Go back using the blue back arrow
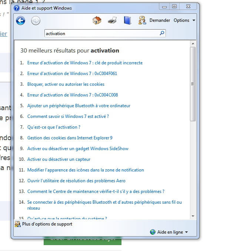Screen dimensions: 247x251 pyautogui.click(x=20, y=20)
